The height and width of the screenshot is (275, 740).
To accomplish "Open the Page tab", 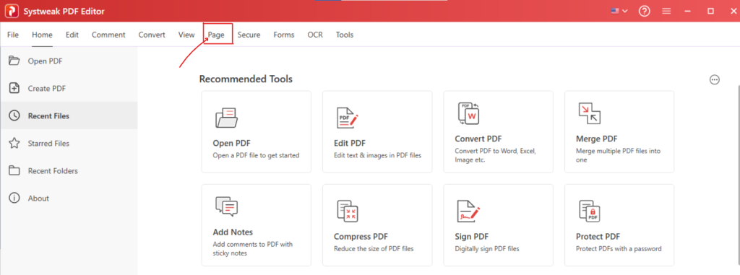I will pyautogui.click(x=216, y=35).
